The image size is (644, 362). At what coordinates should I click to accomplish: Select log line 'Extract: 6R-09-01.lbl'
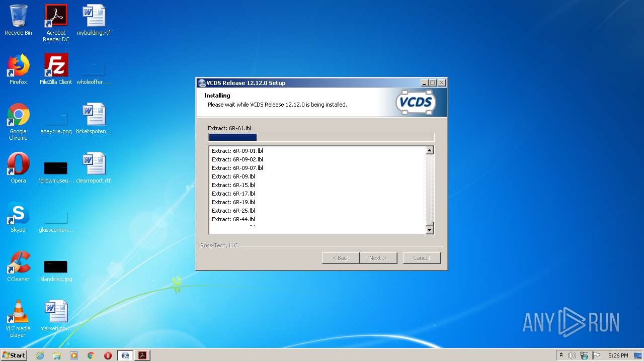[237, 151]
